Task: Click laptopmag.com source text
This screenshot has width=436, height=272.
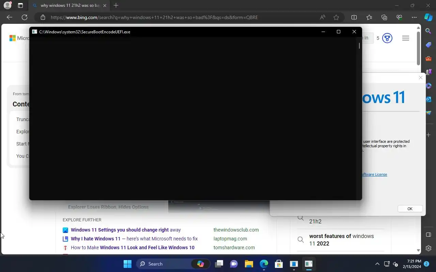Action: point(230,239)
